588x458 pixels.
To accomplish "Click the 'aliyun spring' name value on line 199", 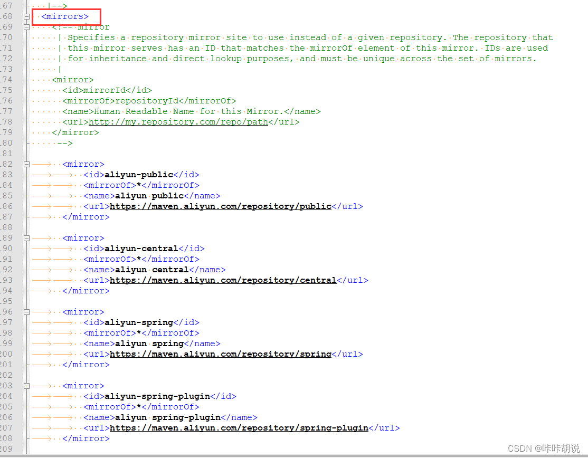I will [149, 343].
